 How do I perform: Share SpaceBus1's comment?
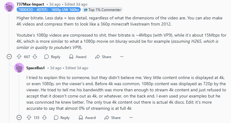coord(112,117)
